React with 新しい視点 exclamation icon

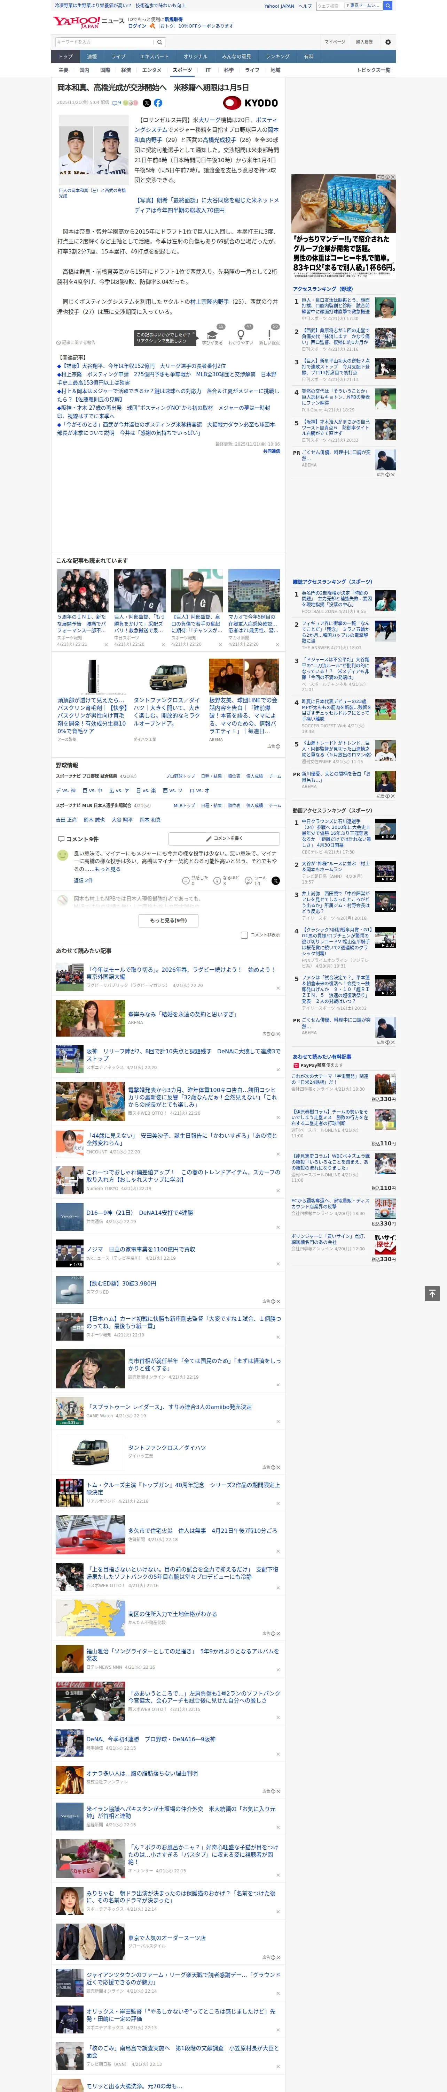pos(269,335)
